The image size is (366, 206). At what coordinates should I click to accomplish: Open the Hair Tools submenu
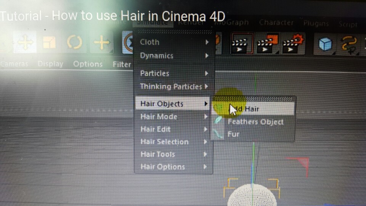pos(174,154)
